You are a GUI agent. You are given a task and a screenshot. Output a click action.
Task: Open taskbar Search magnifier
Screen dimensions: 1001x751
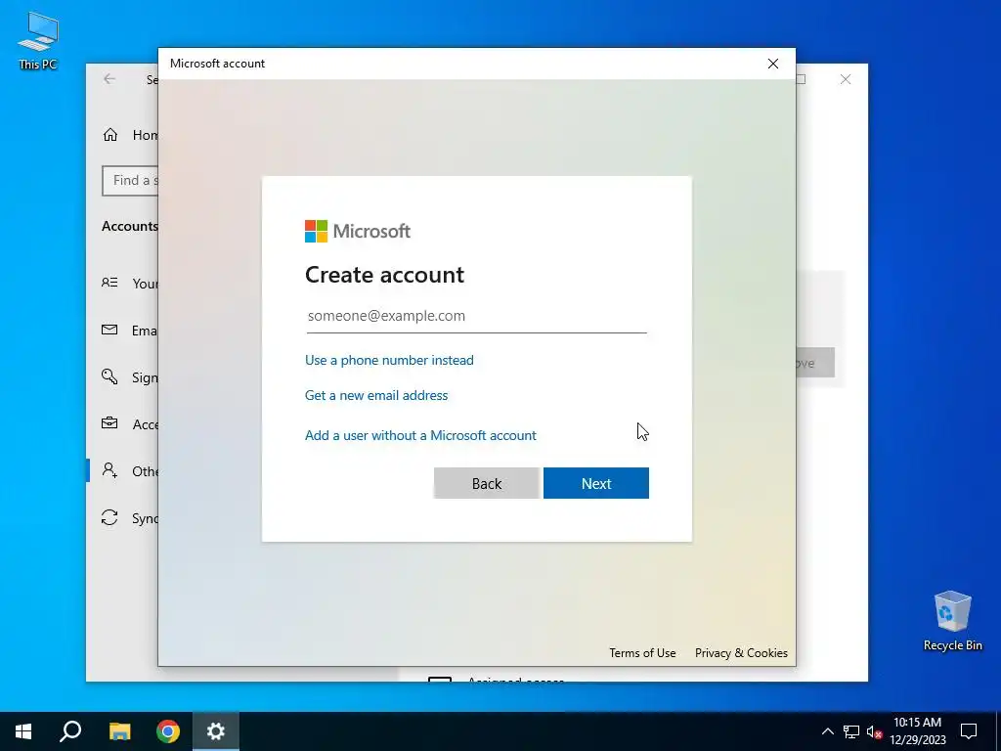[70, 731]
